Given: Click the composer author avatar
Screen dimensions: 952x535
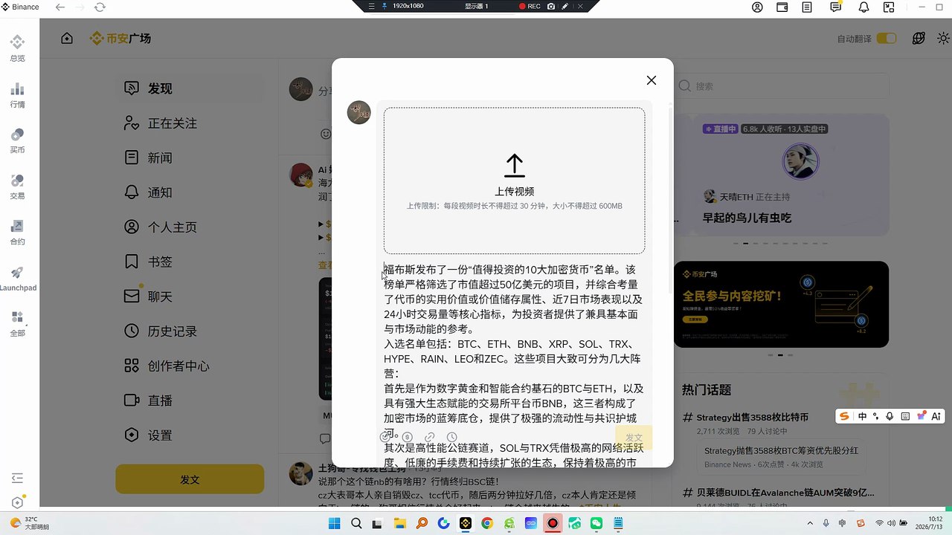Looking at the screenshot, I should (359, 112).
